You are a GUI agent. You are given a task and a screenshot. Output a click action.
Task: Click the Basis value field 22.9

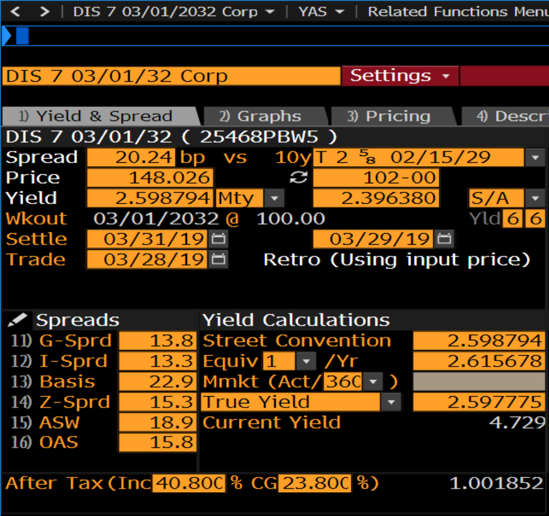(158, 381)
